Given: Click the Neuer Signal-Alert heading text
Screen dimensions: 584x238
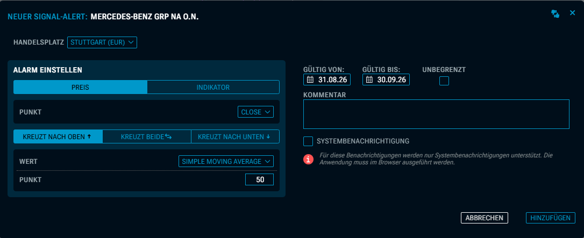Looking at the screenshot, I should click(x=47, y=17).
